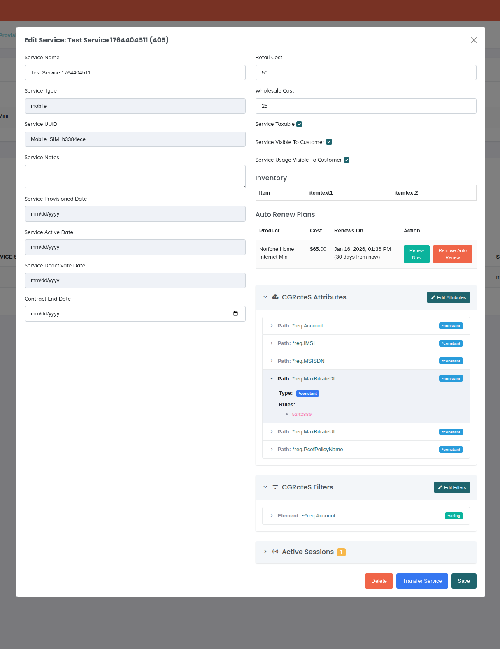Click the *constant badge on req.Account row
The height and width of the screenshot is (649, 500).
click(451, 326)
